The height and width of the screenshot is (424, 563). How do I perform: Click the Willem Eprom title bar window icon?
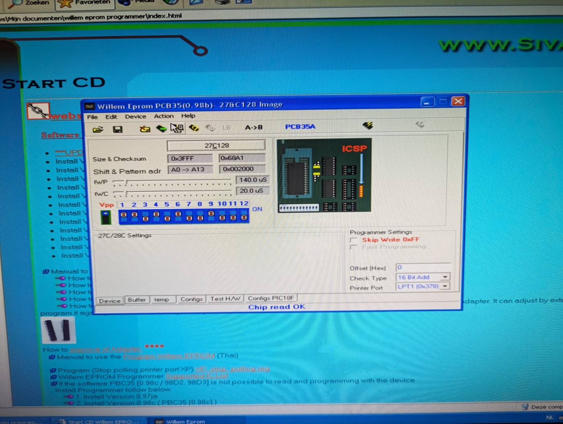pyautogui.click(x=90, y=107)
